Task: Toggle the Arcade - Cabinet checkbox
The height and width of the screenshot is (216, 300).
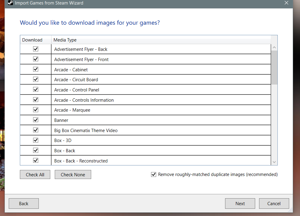Action: (36, 69)
